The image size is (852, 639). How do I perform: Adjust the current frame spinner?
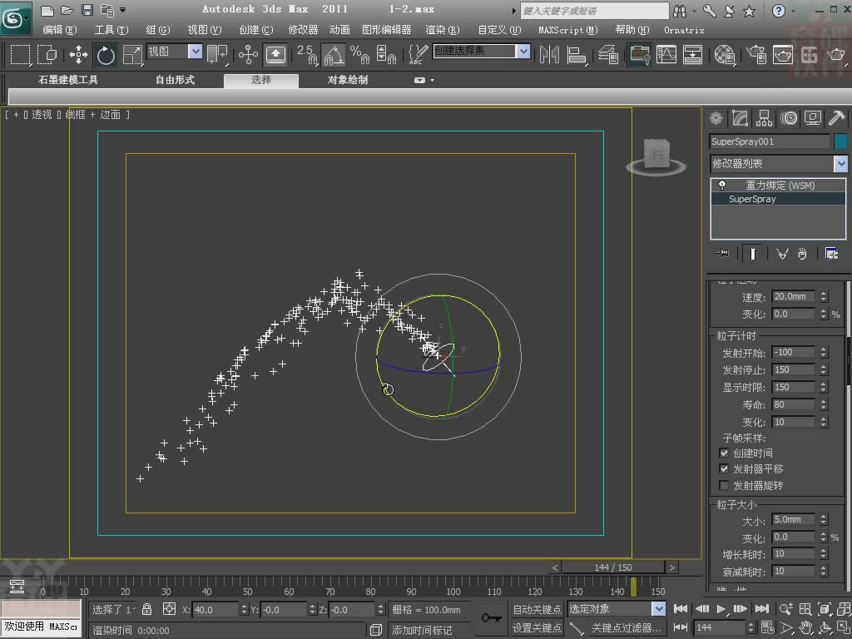point(751,627)
